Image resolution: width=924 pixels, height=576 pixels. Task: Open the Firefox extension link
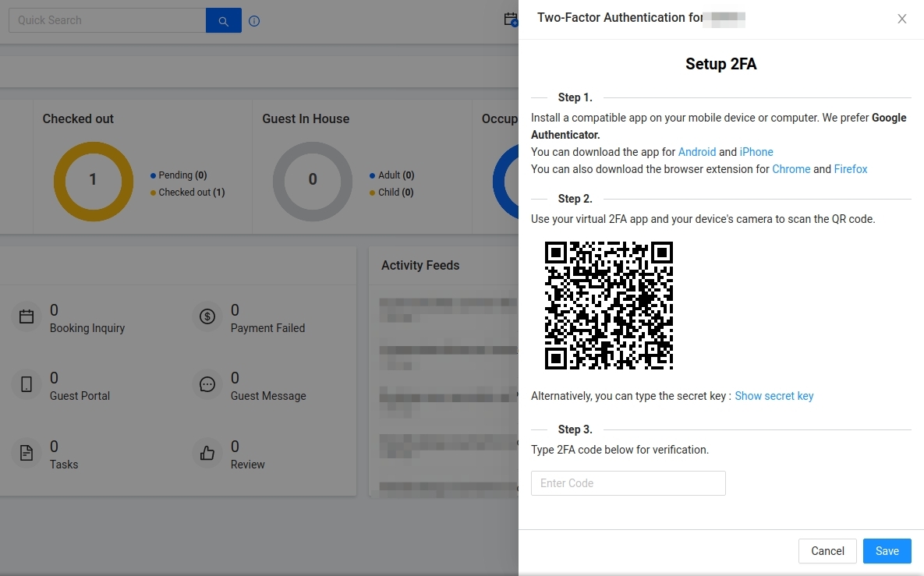(851, 169)
